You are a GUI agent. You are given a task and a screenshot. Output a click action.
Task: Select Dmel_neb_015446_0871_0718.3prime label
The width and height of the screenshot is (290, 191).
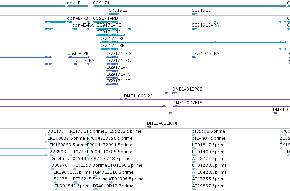[x=91, y=159]
